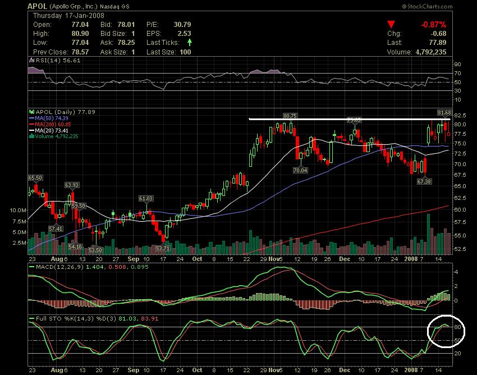Click the green Last Ticks up arrow
Viewport: 477px width, 375px height.
point(190,42)
